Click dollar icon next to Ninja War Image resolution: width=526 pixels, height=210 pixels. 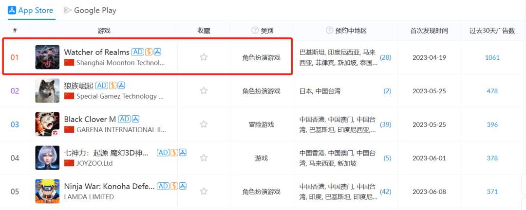[x=174, y=186]
